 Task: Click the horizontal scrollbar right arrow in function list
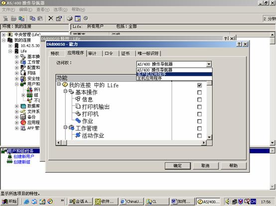point(204,142)
